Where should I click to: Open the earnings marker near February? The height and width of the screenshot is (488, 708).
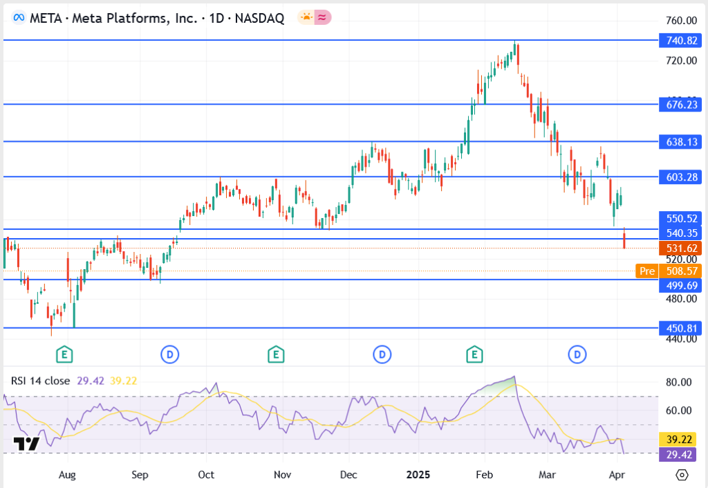point(474,354)
